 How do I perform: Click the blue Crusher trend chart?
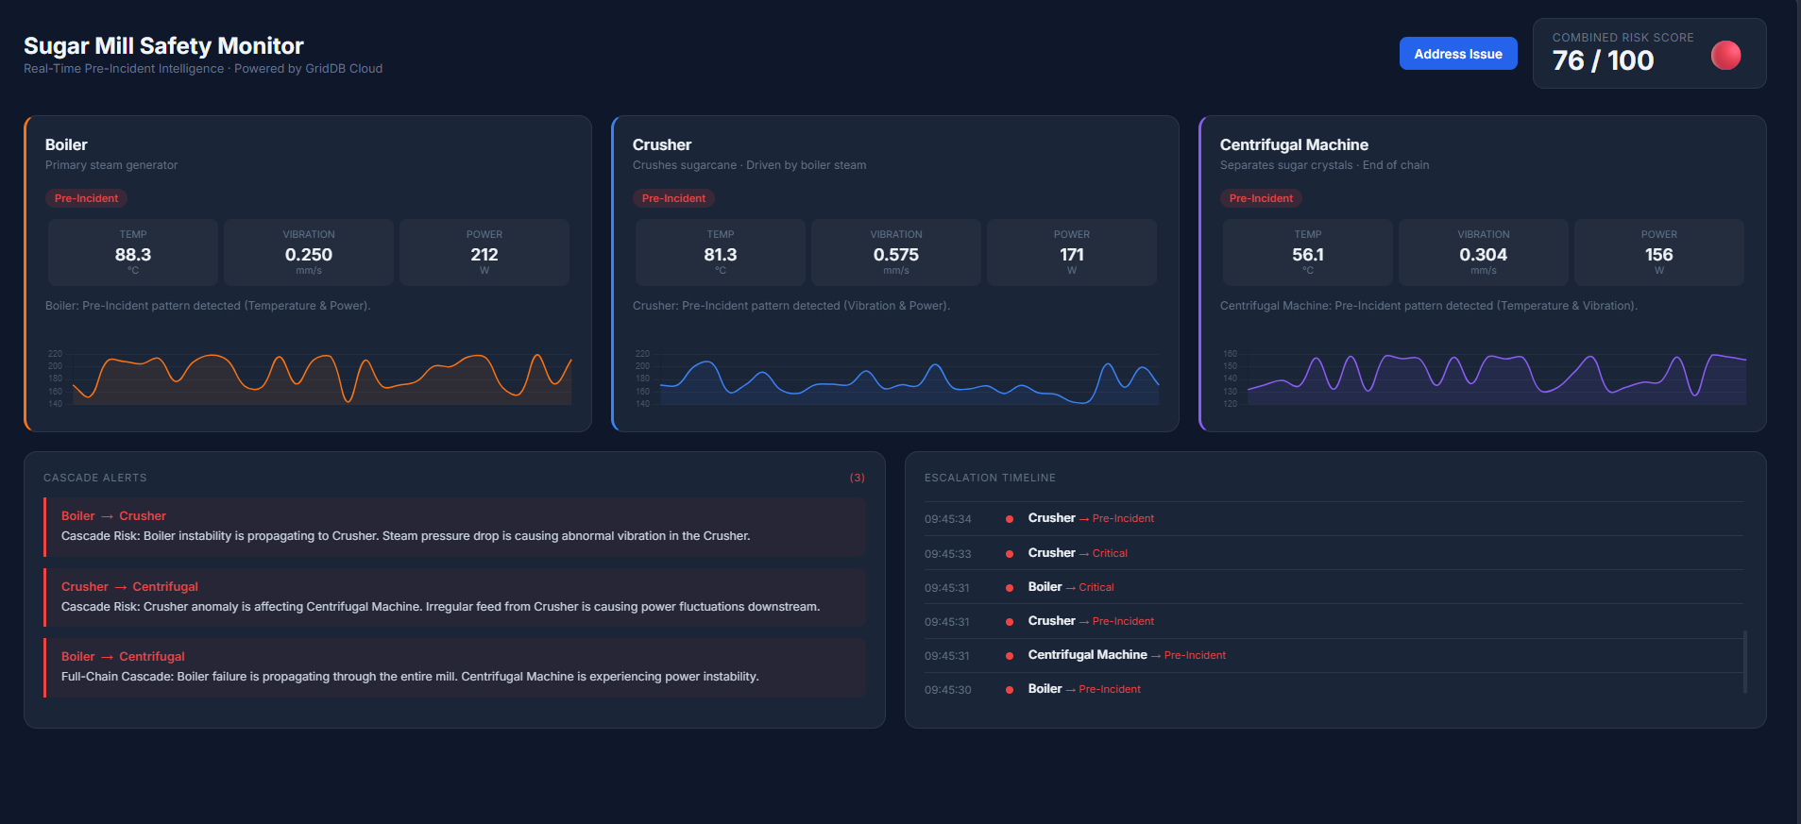(x=909, y=378)
